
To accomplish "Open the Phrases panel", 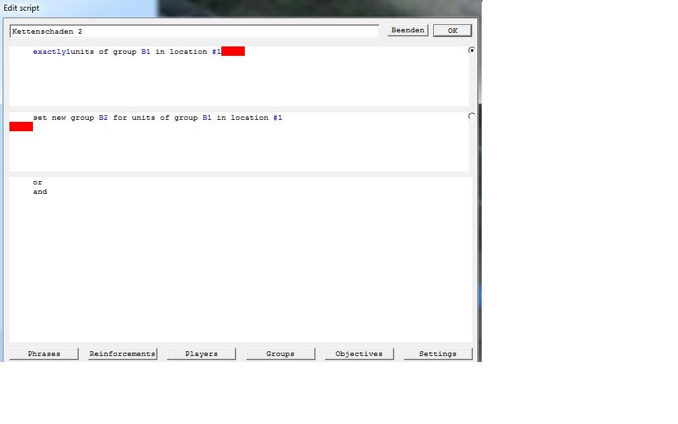I will pyautogui.click(x=44, y=354).
